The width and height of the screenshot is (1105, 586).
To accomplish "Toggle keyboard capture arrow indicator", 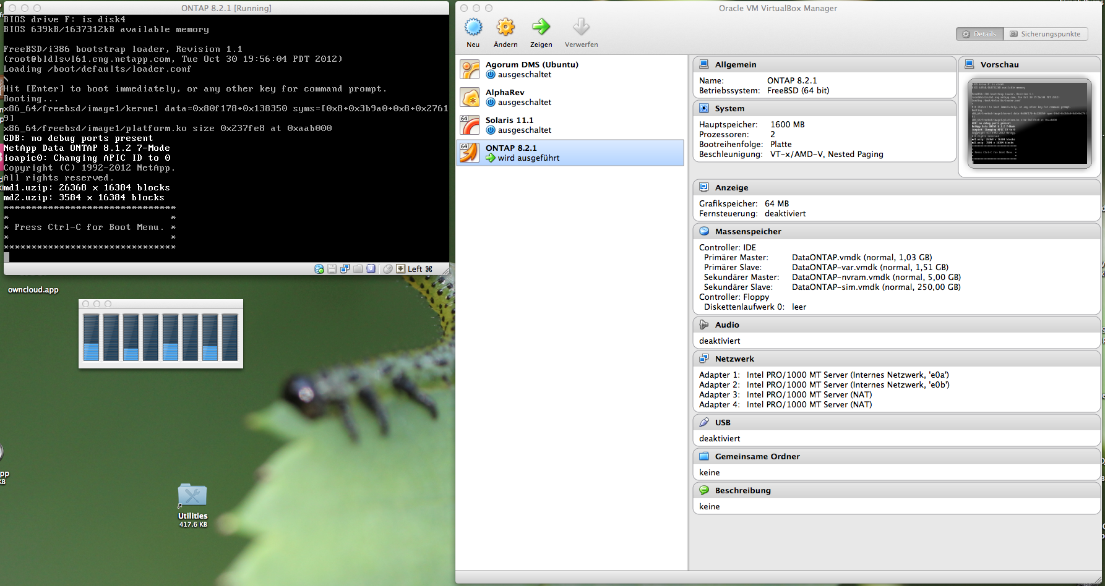I will (401, 269).
